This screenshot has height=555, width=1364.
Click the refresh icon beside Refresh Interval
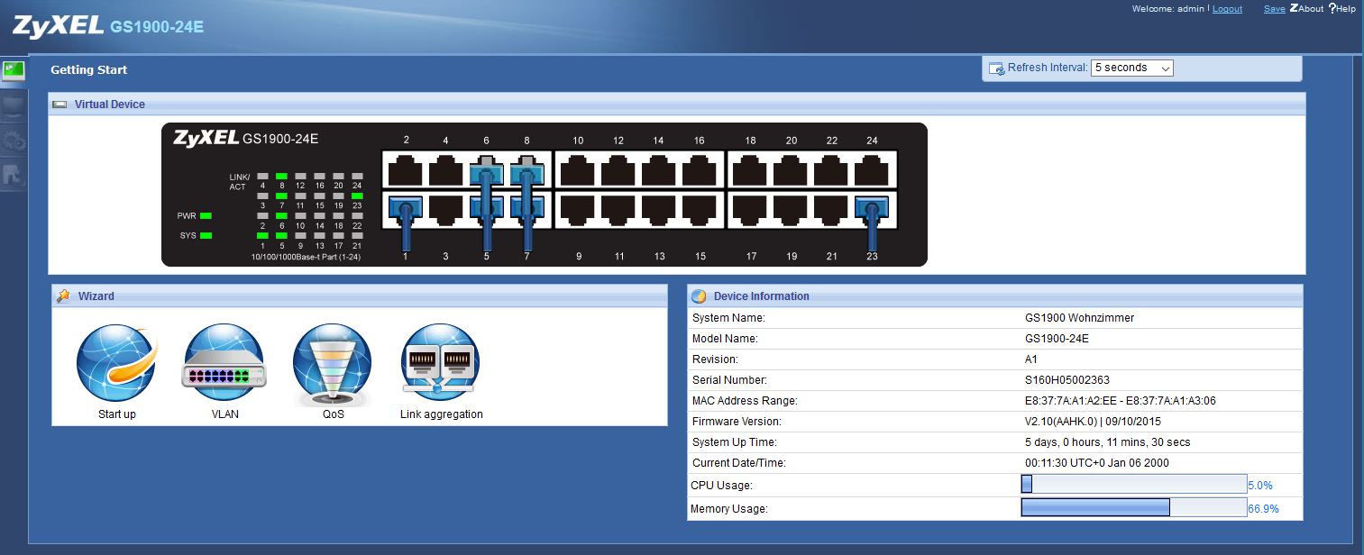tap(997, 68)
